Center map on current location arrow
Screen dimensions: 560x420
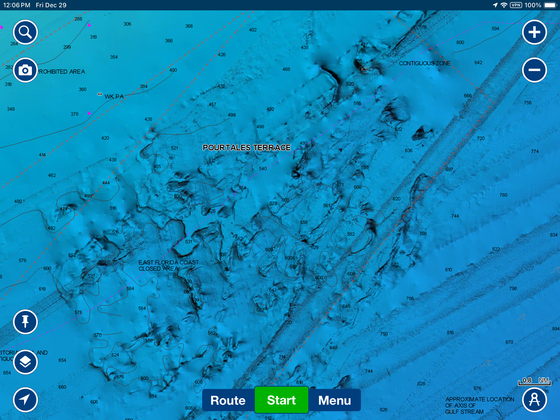click(25, 400)
